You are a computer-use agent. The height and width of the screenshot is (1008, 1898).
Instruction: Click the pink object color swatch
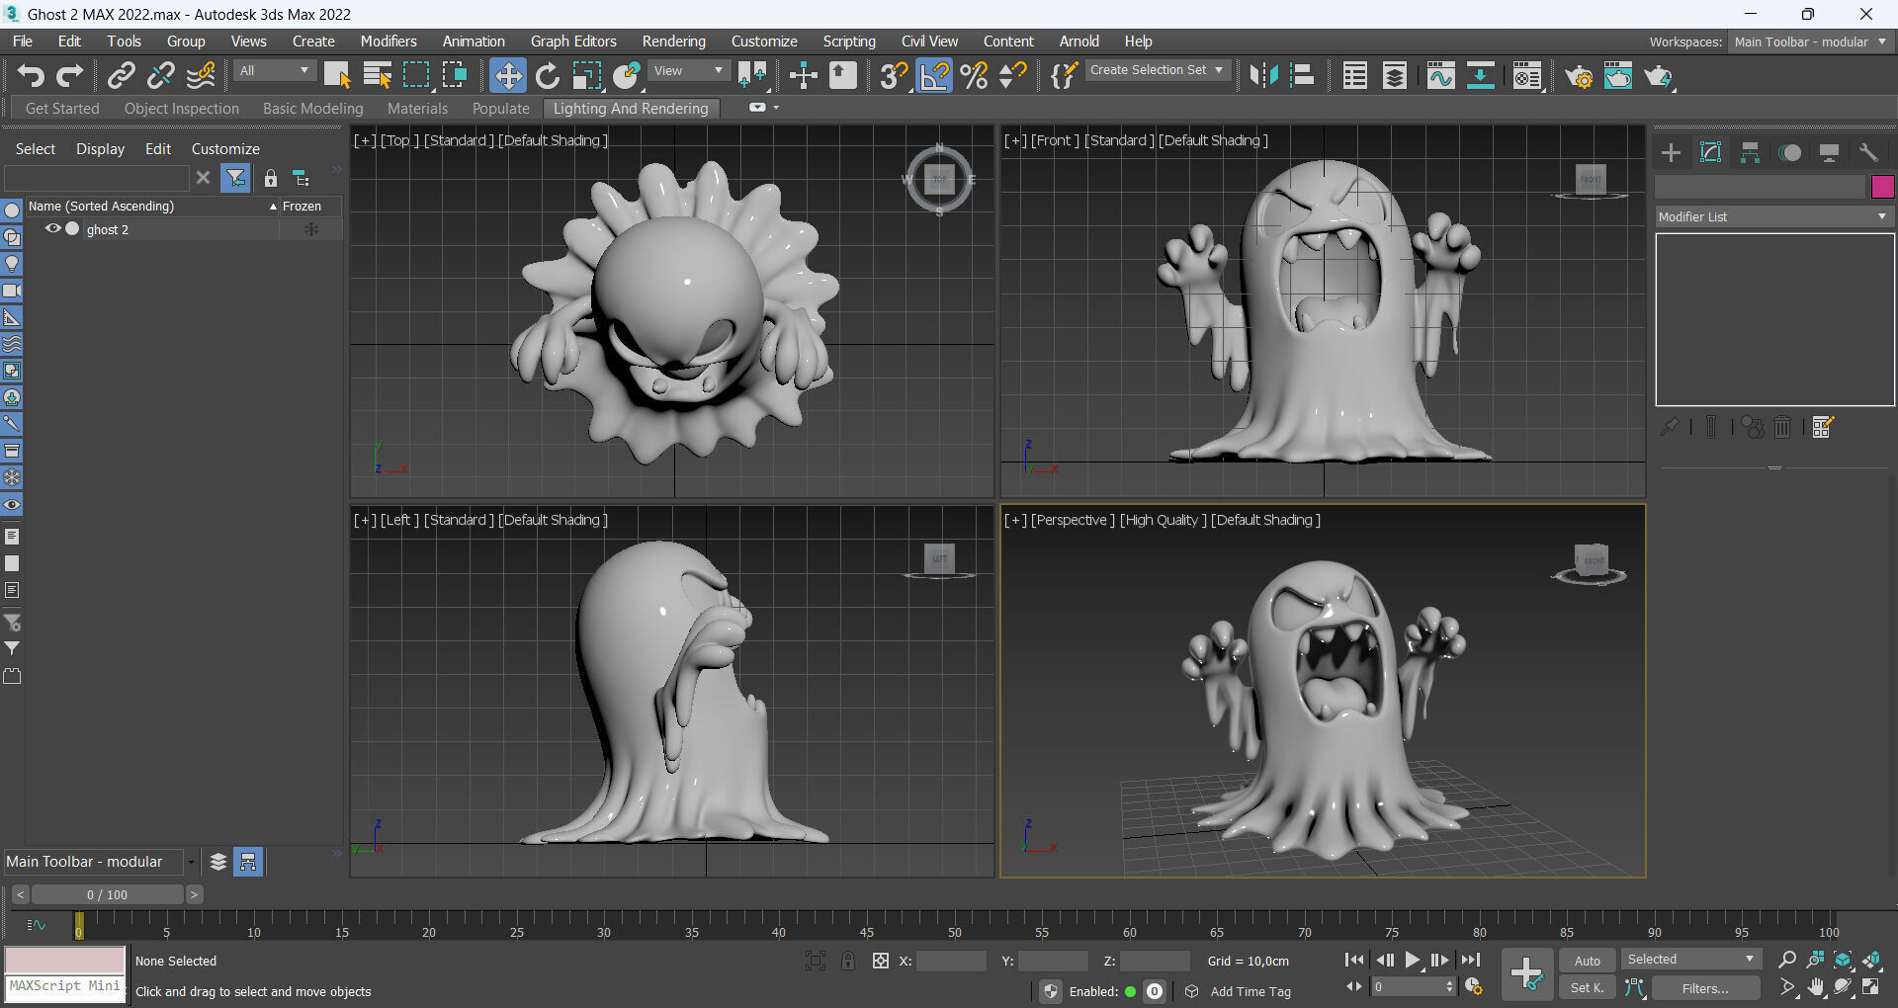coord(1882,187)
